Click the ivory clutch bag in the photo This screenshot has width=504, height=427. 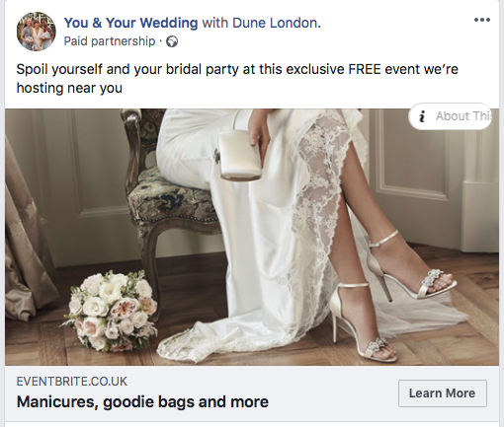[x=239, y=153]
